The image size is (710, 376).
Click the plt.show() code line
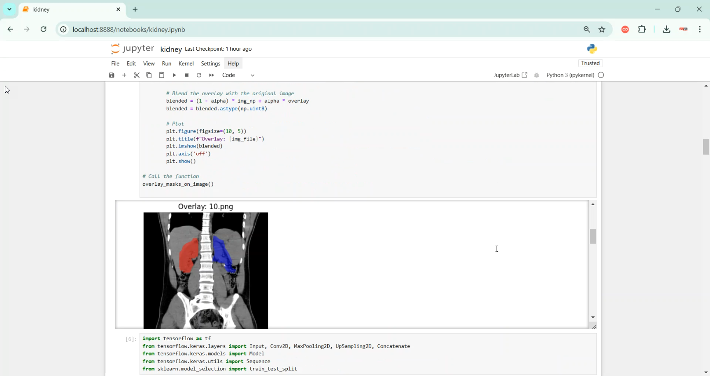coord(181,161)
